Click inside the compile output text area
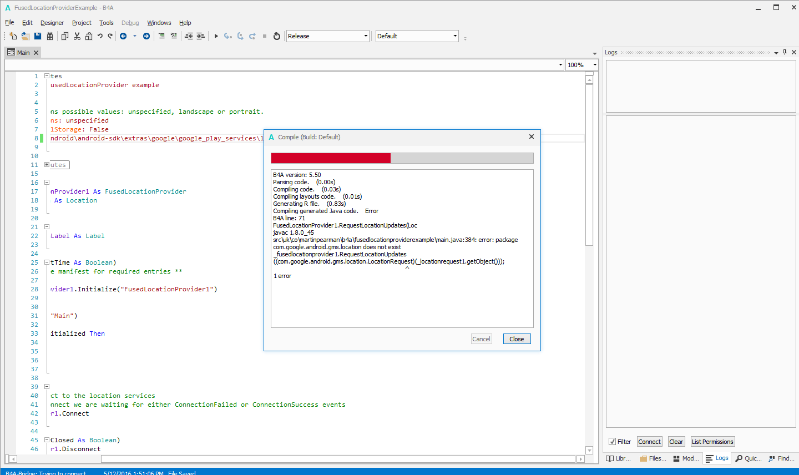799x475 pixels. [402, 249]
